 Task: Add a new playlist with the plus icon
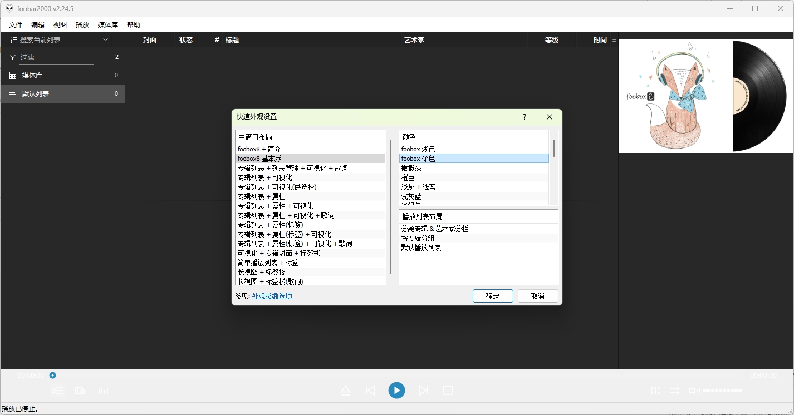point(119,39)
